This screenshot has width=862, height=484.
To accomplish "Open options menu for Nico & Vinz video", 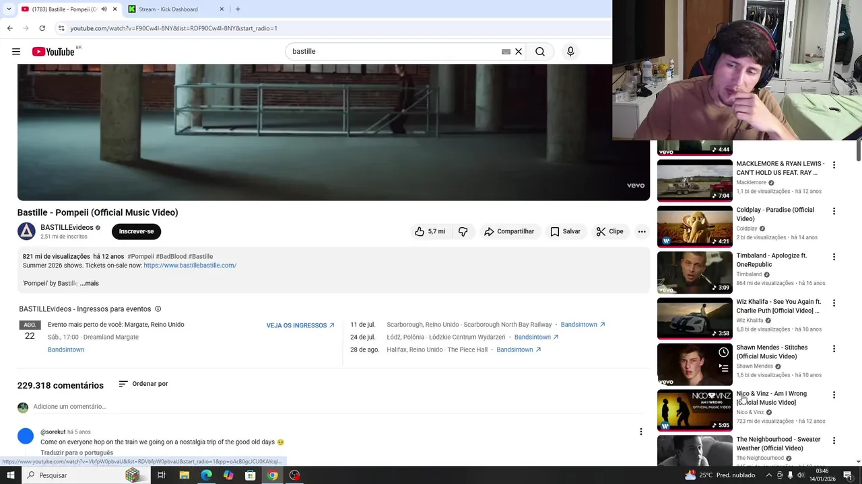I will click(x=834, y=395).
